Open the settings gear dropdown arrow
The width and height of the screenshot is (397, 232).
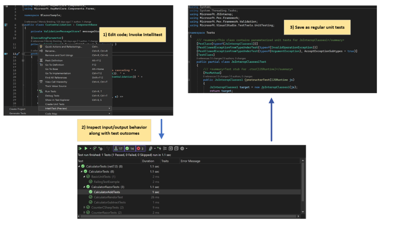[187, 148]
